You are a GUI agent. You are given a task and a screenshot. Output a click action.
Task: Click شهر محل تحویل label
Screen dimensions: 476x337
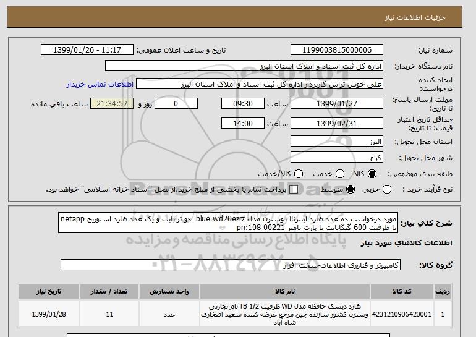(x=425, y=158)
